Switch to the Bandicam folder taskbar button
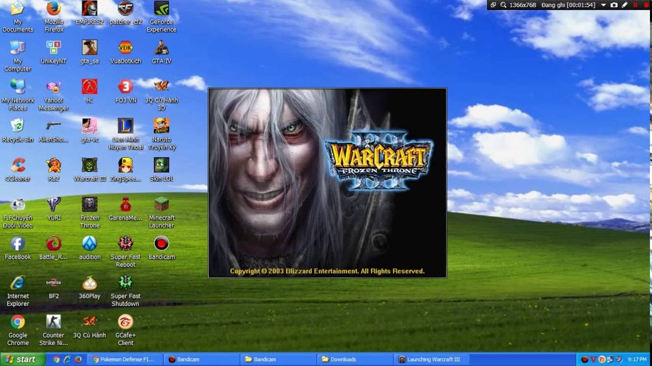 pyautogui.click(x=278, y=359)
